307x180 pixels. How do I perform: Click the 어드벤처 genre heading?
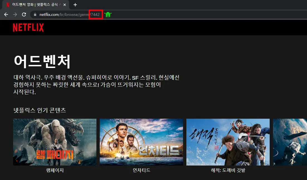42,62
